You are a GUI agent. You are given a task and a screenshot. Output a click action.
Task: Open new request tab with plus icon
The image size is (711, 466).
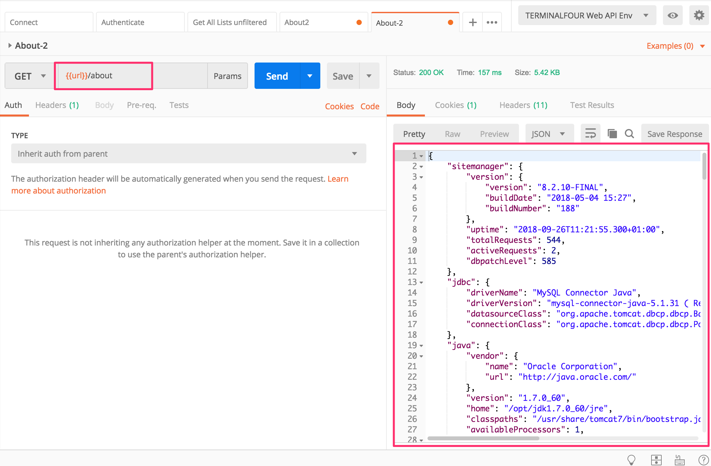tap(473, 22)
